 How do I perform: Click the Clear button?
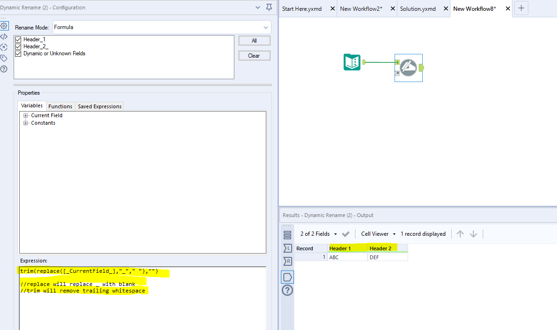pyautogui.click(x=254, y=55)
